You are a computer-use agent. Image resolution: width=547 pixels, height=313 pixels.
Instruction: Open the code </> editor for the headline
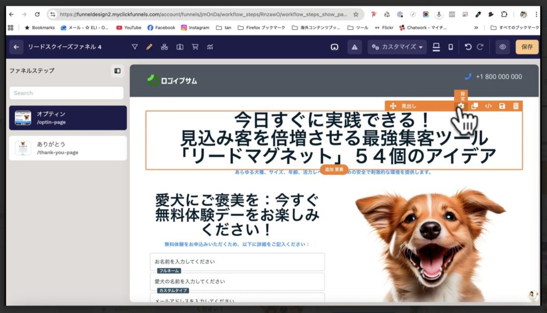[488, 106]
